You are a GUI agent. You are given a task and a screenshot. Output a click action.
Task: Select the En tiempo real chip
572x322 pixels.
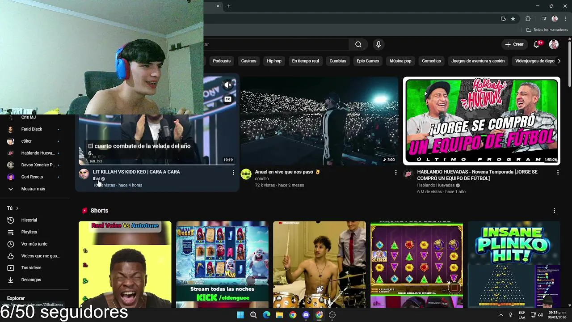pyautogui.click(x=306, y=61)
